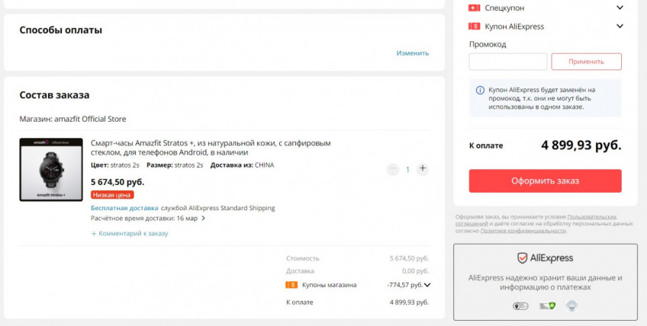Screen dimensions: 647x326
Task: Click the AliExpress shield logo icon
Action: pos(523,258)
